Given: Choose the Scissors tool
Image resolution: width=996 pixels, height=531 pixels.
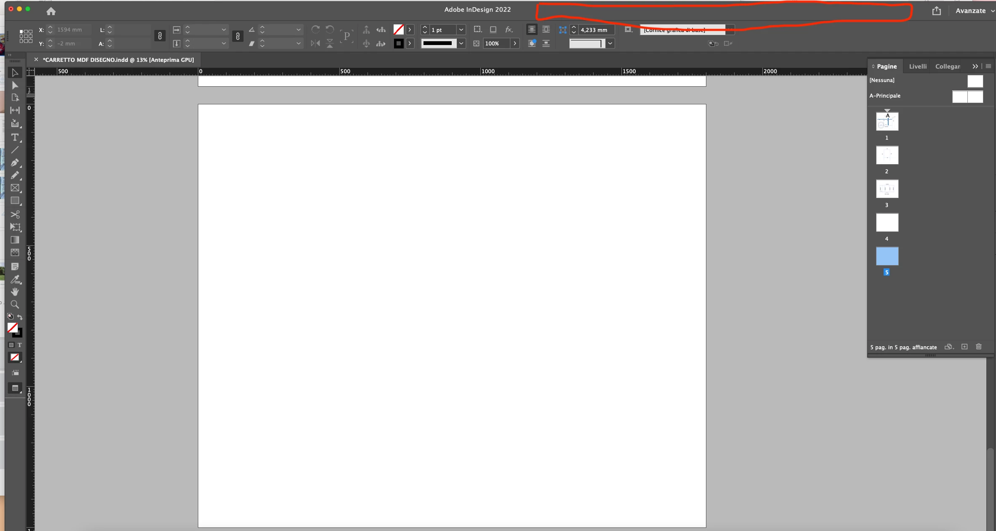Looking at the screenshot, I should (x=15, y=215).
